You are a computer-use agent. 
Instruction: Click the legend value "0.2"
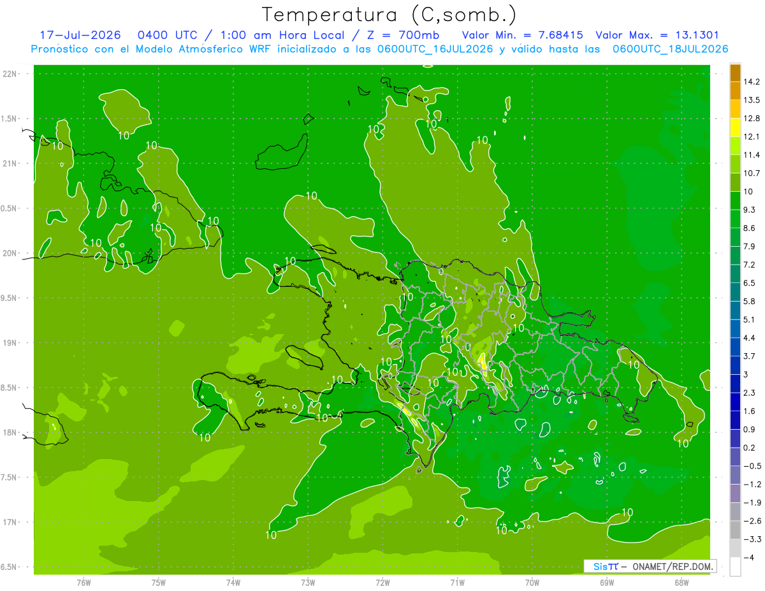(x=749, y=448)
